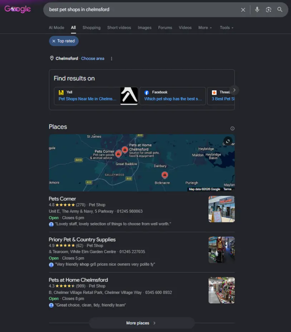Open Yell Pet Shops Near Me result

pos(87,99)
